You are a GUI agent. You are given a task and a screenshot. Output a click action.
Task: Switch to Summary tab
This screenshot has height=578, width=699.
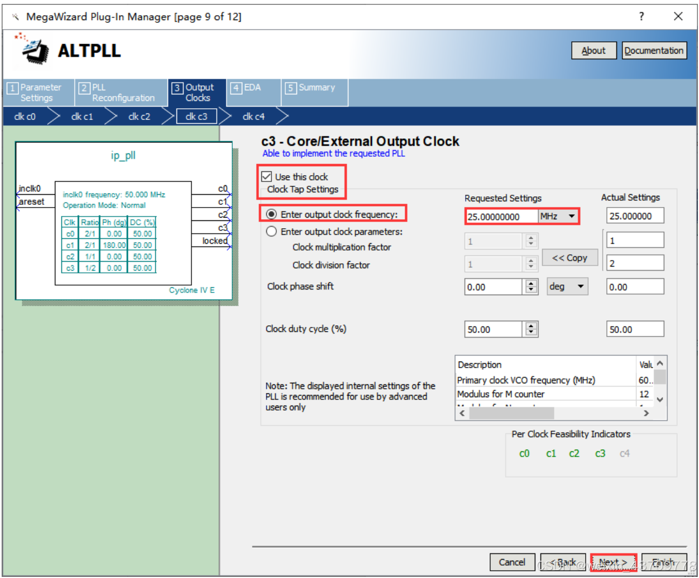(x=315, y=93)
